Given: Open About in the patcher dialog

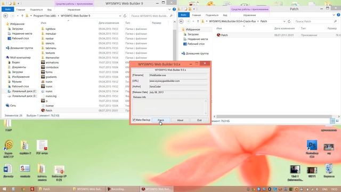Looking at the screenshot, I should (180, 120).
